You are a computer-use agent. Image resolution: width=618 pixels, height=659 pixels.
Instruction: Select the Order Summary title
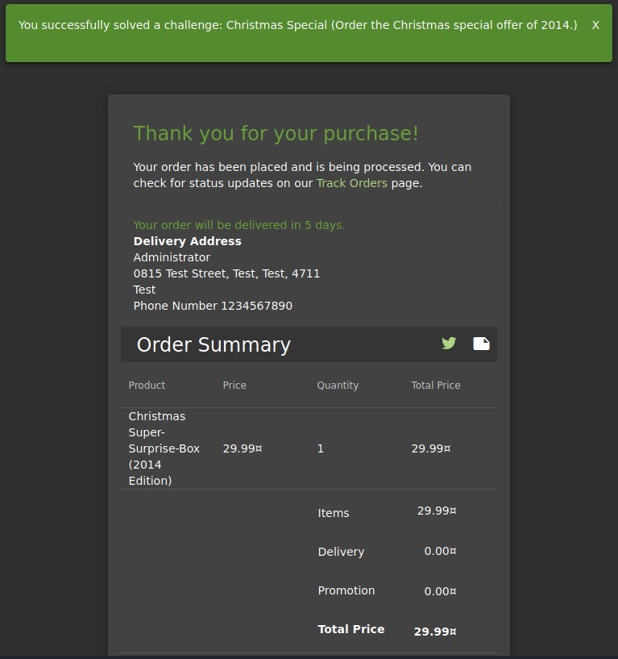(212, 344)
